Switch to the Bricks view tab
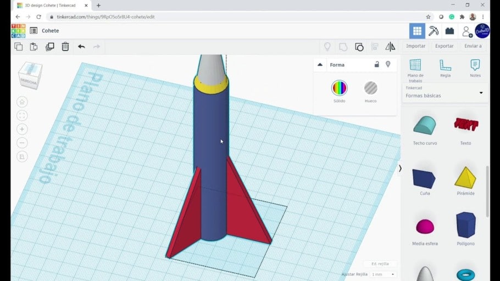500x281 pixels. tap(449, 31)
